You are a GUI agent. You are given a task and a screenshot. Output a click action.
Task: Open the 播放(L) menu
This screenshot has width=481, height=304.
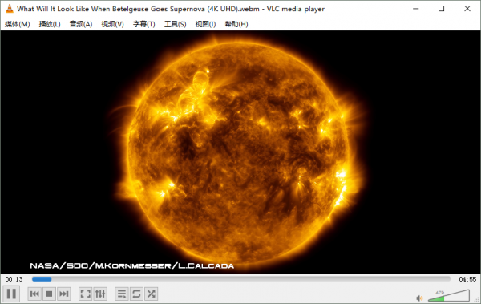pos(50,24)
